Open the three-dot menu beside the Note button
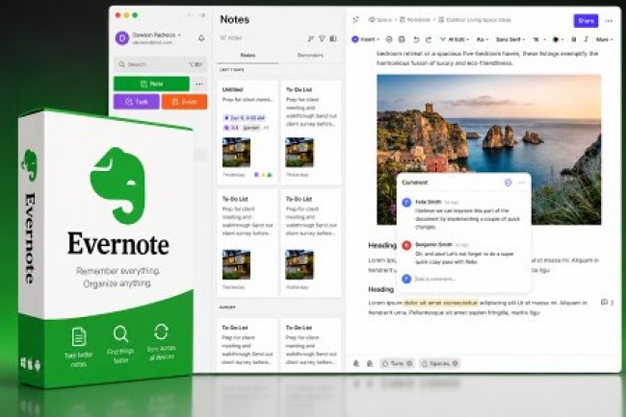The width and height of the screenshot is (626, 417). 199,84
